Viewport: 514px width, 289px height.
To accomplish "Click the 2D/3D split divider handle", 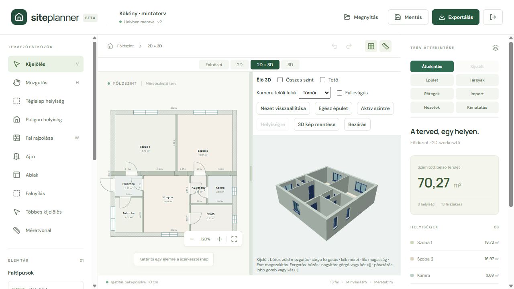I will (x=251, y=173).
